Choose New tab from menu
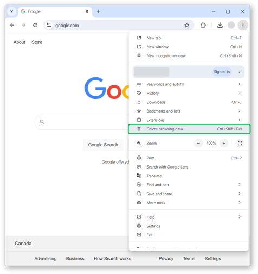258x274 pixels. [x=189, y=38]
